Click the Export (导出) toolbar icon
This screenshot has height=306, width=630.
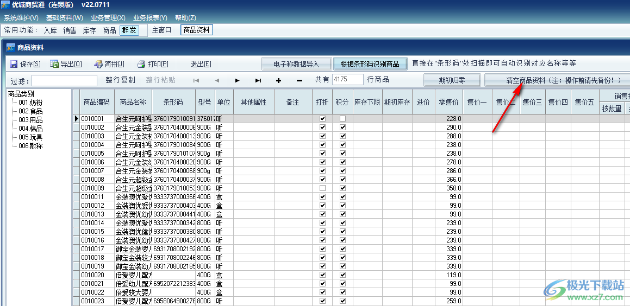(54, 64)
